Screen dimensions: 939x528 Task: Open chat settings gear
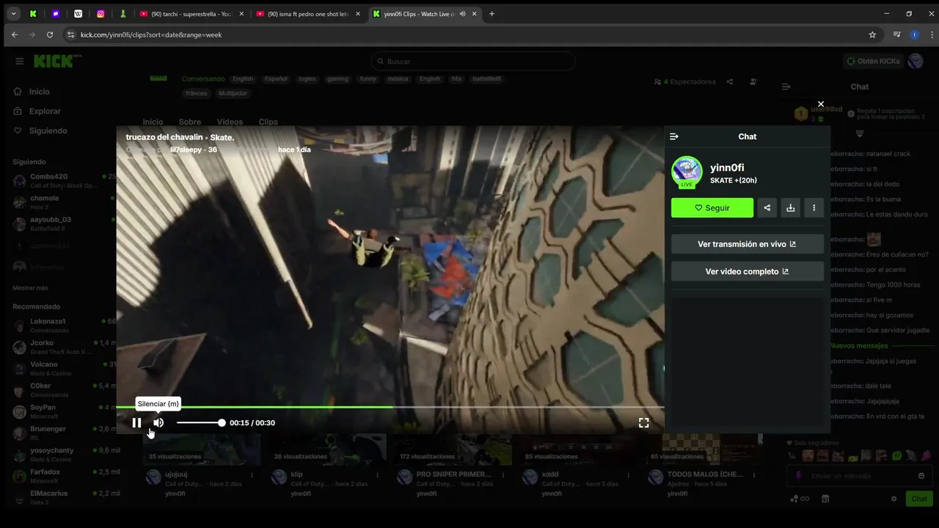[894, 499]
